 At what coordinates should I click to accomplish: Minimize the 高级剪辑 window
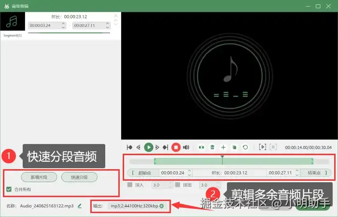308,6
